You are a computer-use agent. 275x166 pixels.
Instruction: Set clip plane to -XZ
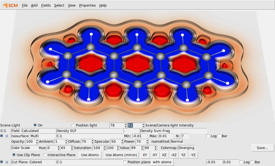pos(174,155)
